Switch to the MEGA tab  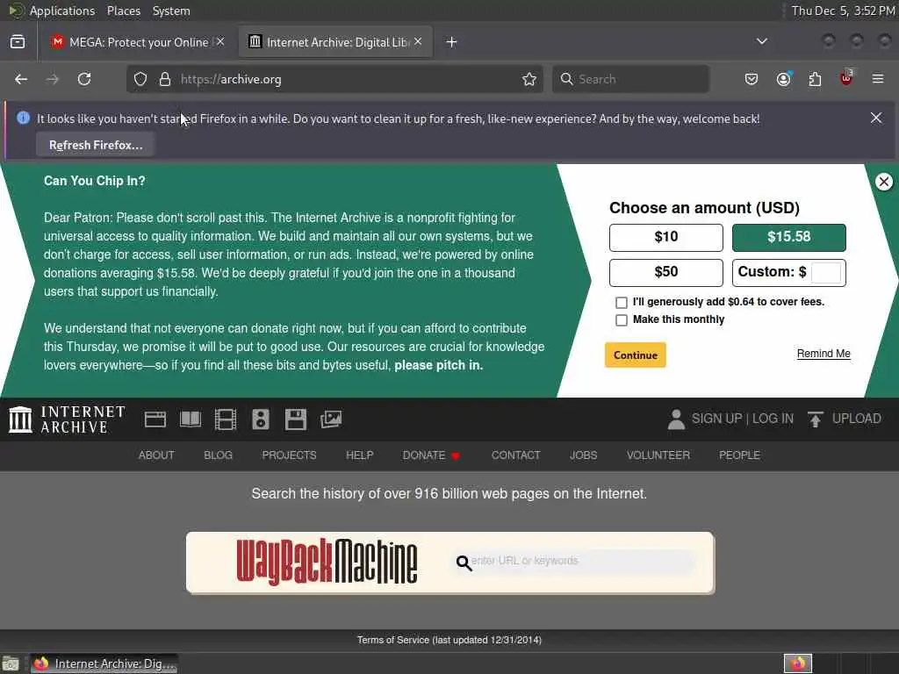point(136,42)
